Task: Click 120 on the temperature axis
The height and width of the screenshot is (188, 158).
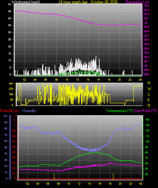Action: point(147,130)
